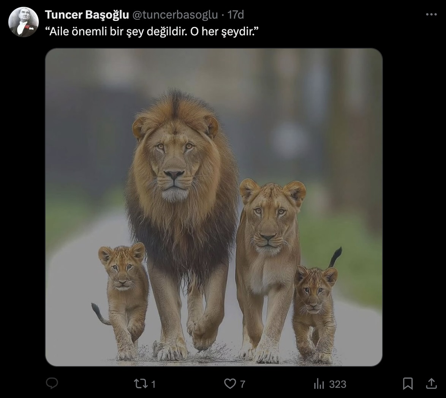Open the view analytics bar chart icon

pyautogui.click(x=319, y=384)
